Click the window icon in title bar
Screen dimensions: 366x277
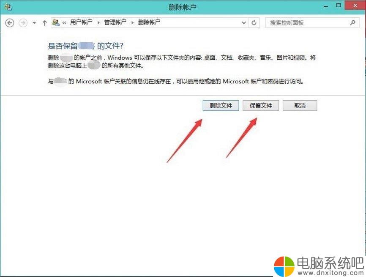tap(8, 7)
